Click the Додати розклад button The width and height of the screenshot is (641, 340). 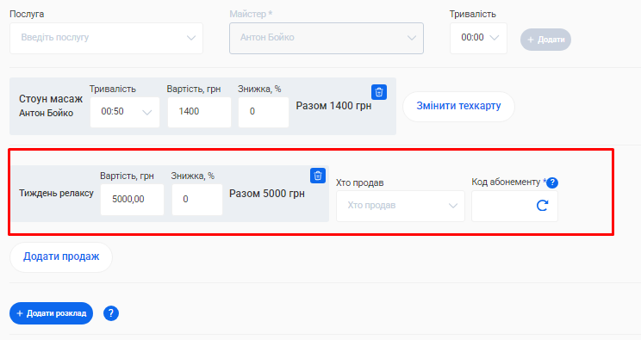[51, 313]
